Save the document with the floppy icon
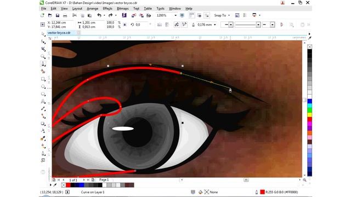351x197 pixels. 58,15
